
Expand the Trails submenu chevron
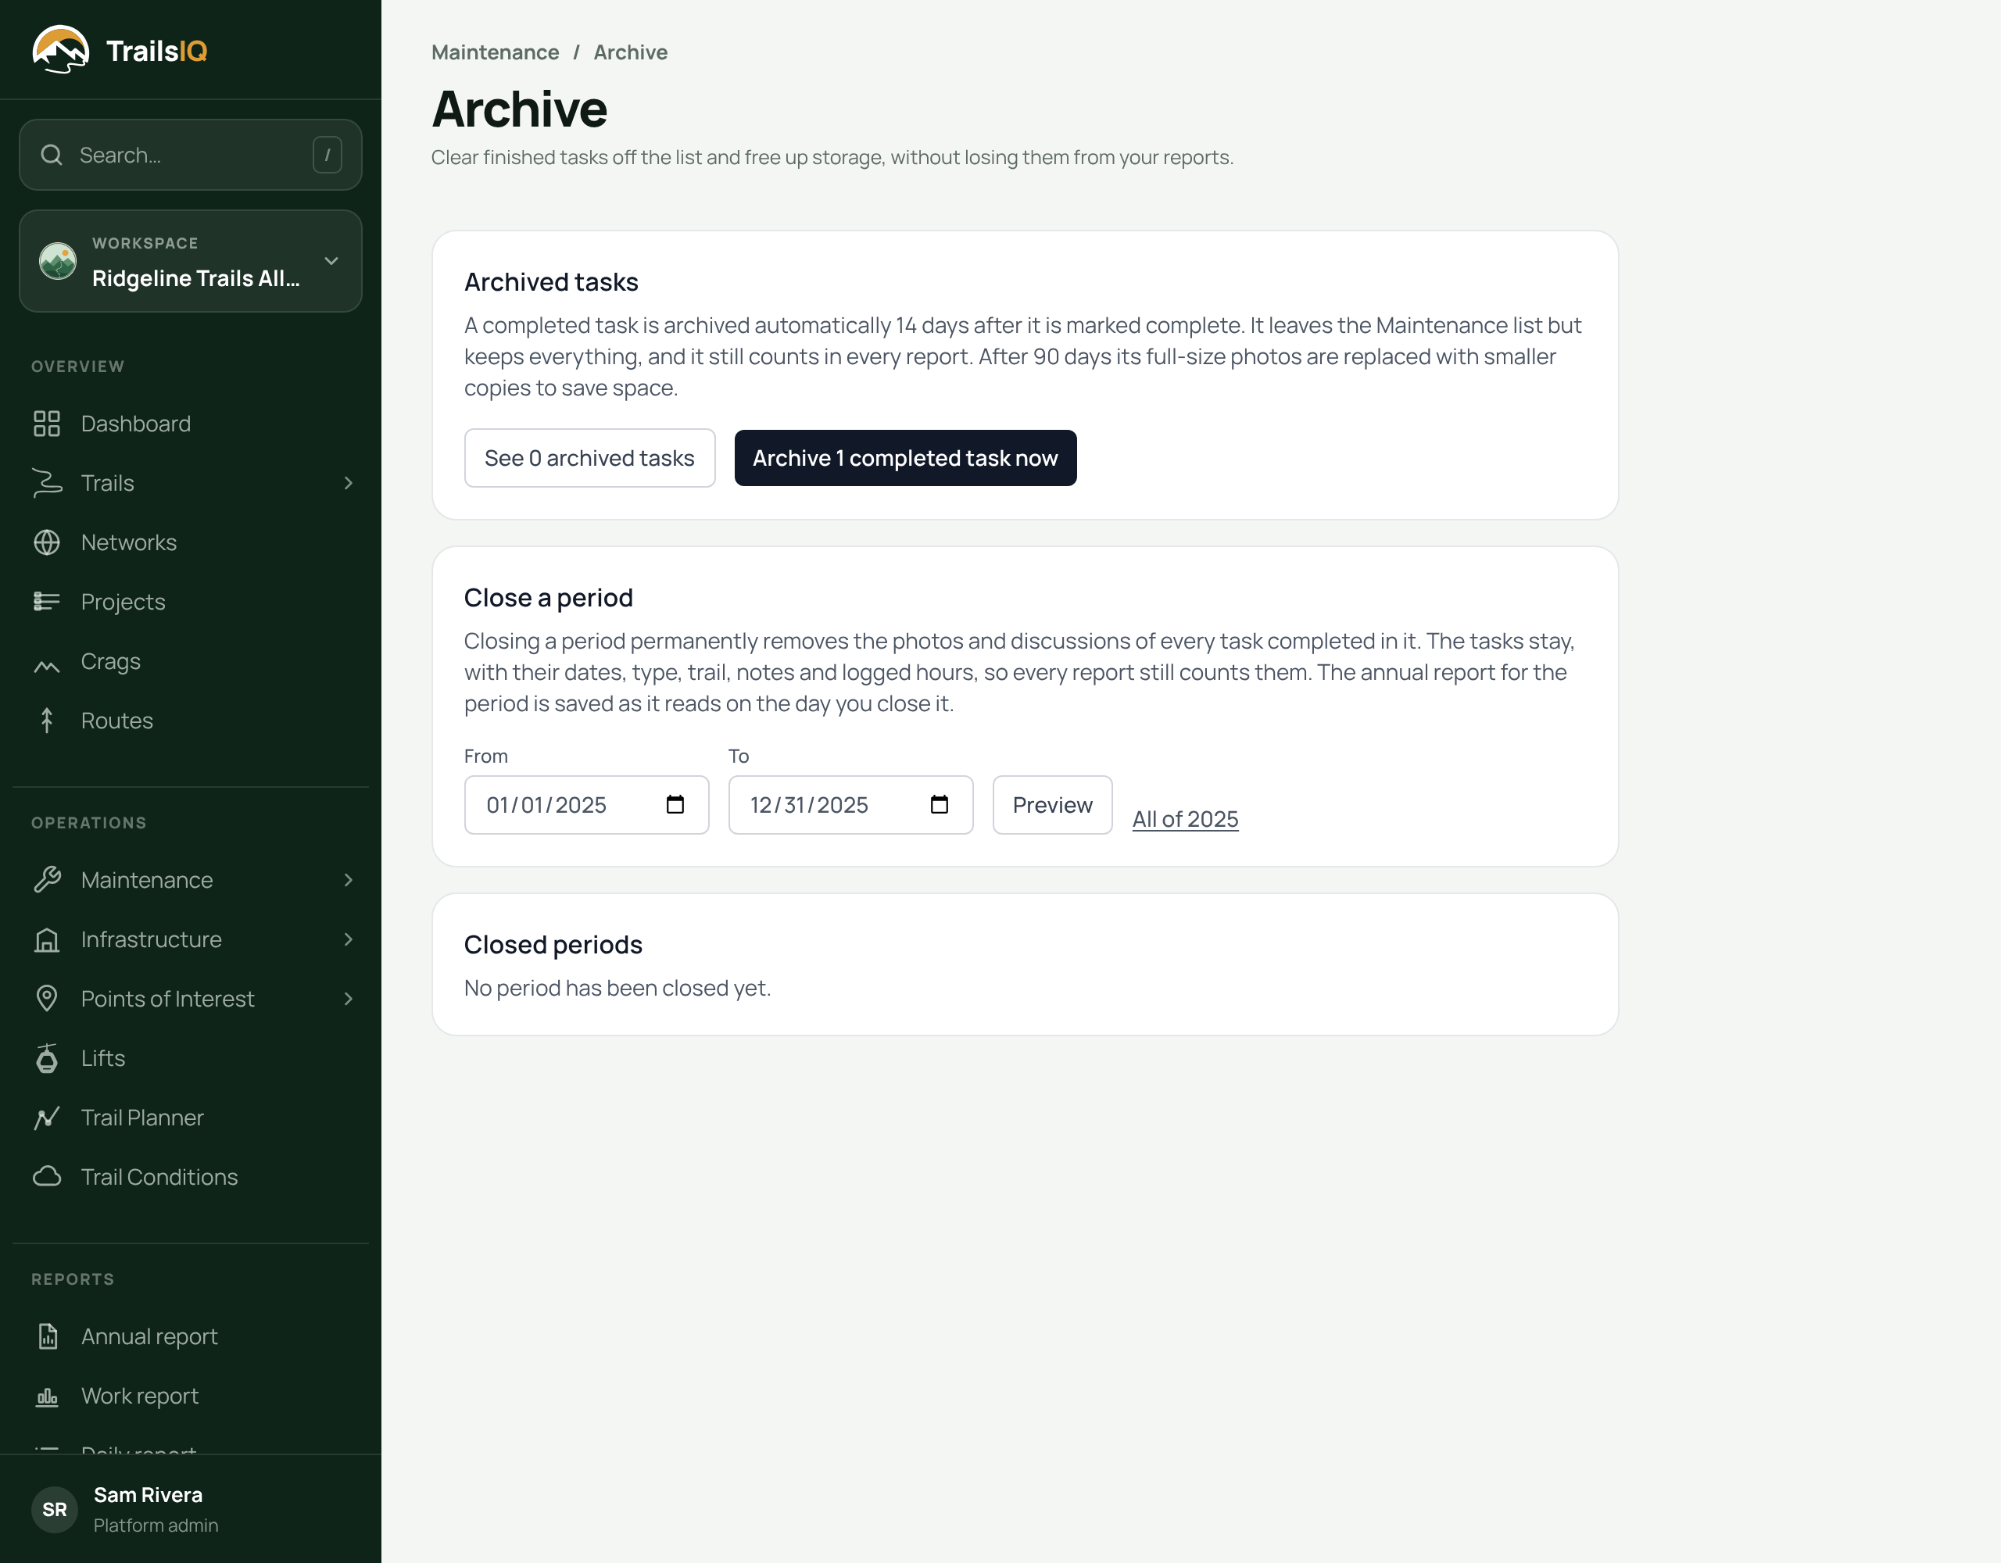pyautogui.click(x=348, y=483)
